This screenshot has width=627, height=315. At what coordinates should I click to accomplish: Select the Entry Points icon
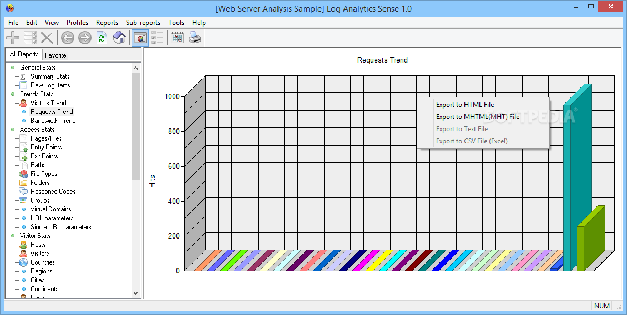point(23,147)
